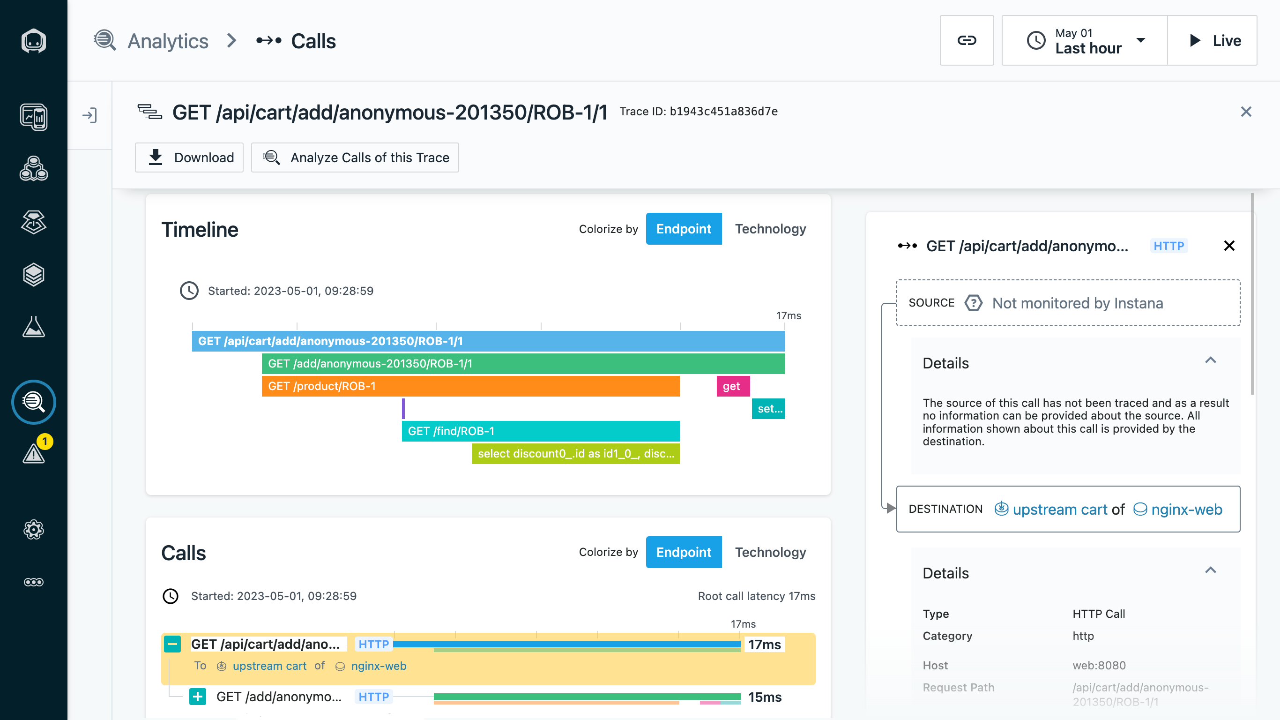This screenshot has width=1280, height=720.
Task: Close the trace view with the X
Action: [x=1246, y=112]
